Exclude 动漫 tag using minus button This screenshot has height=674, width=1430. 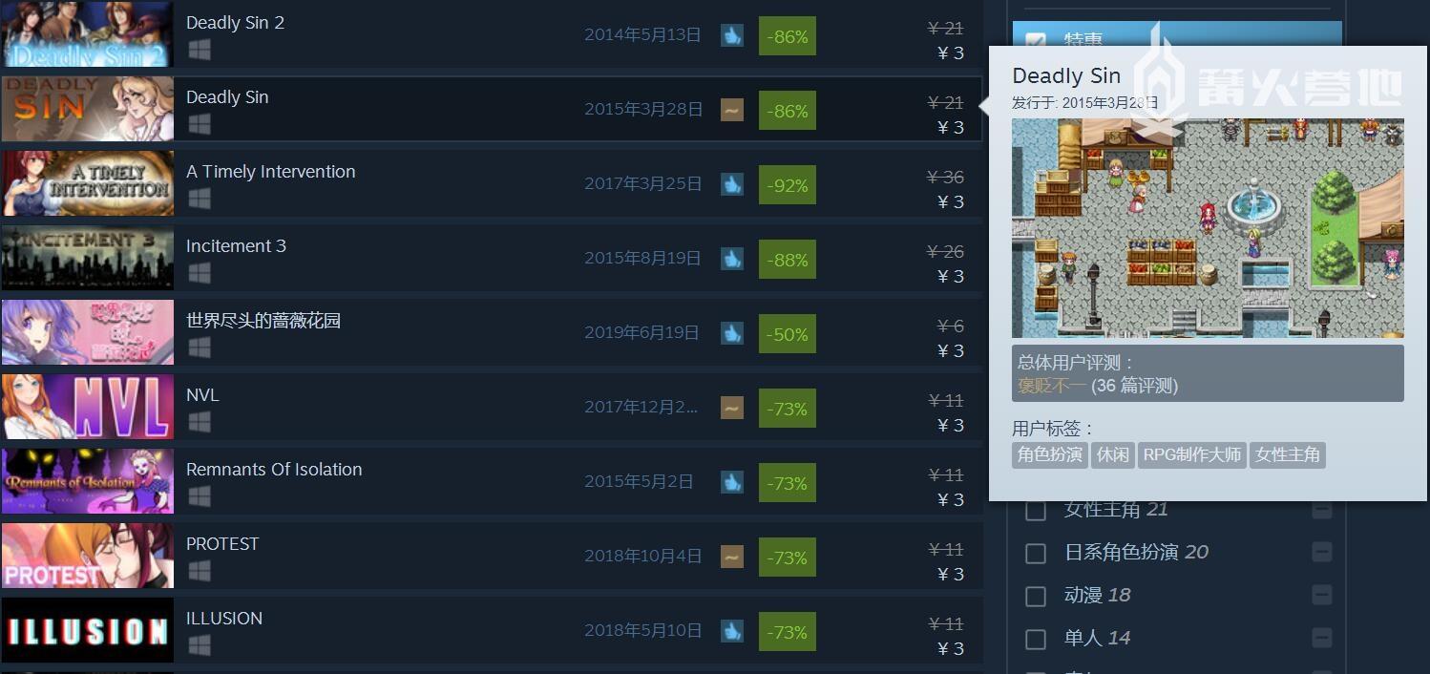tap(1321, 595)
